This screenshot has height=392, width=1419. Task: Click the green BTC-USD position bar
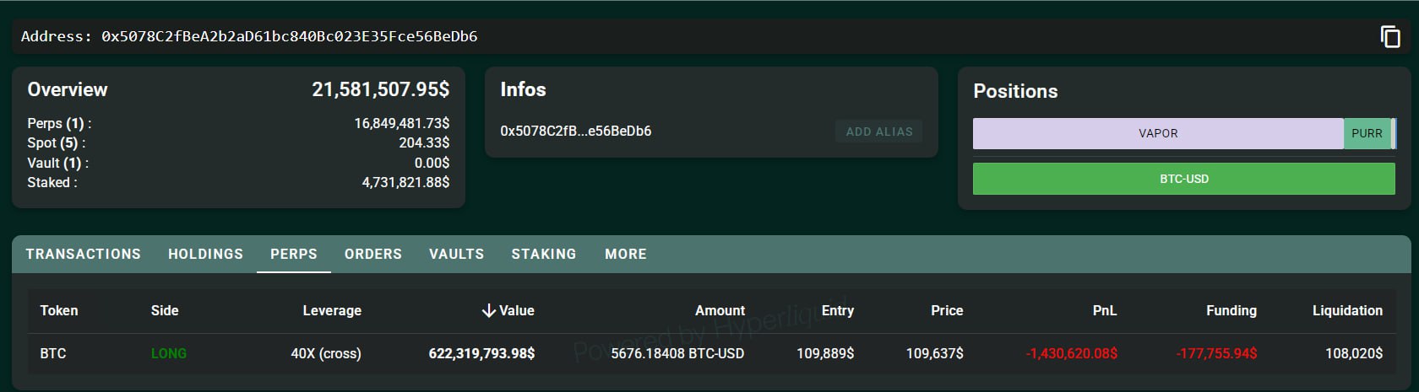click(x=1183, y=179)
